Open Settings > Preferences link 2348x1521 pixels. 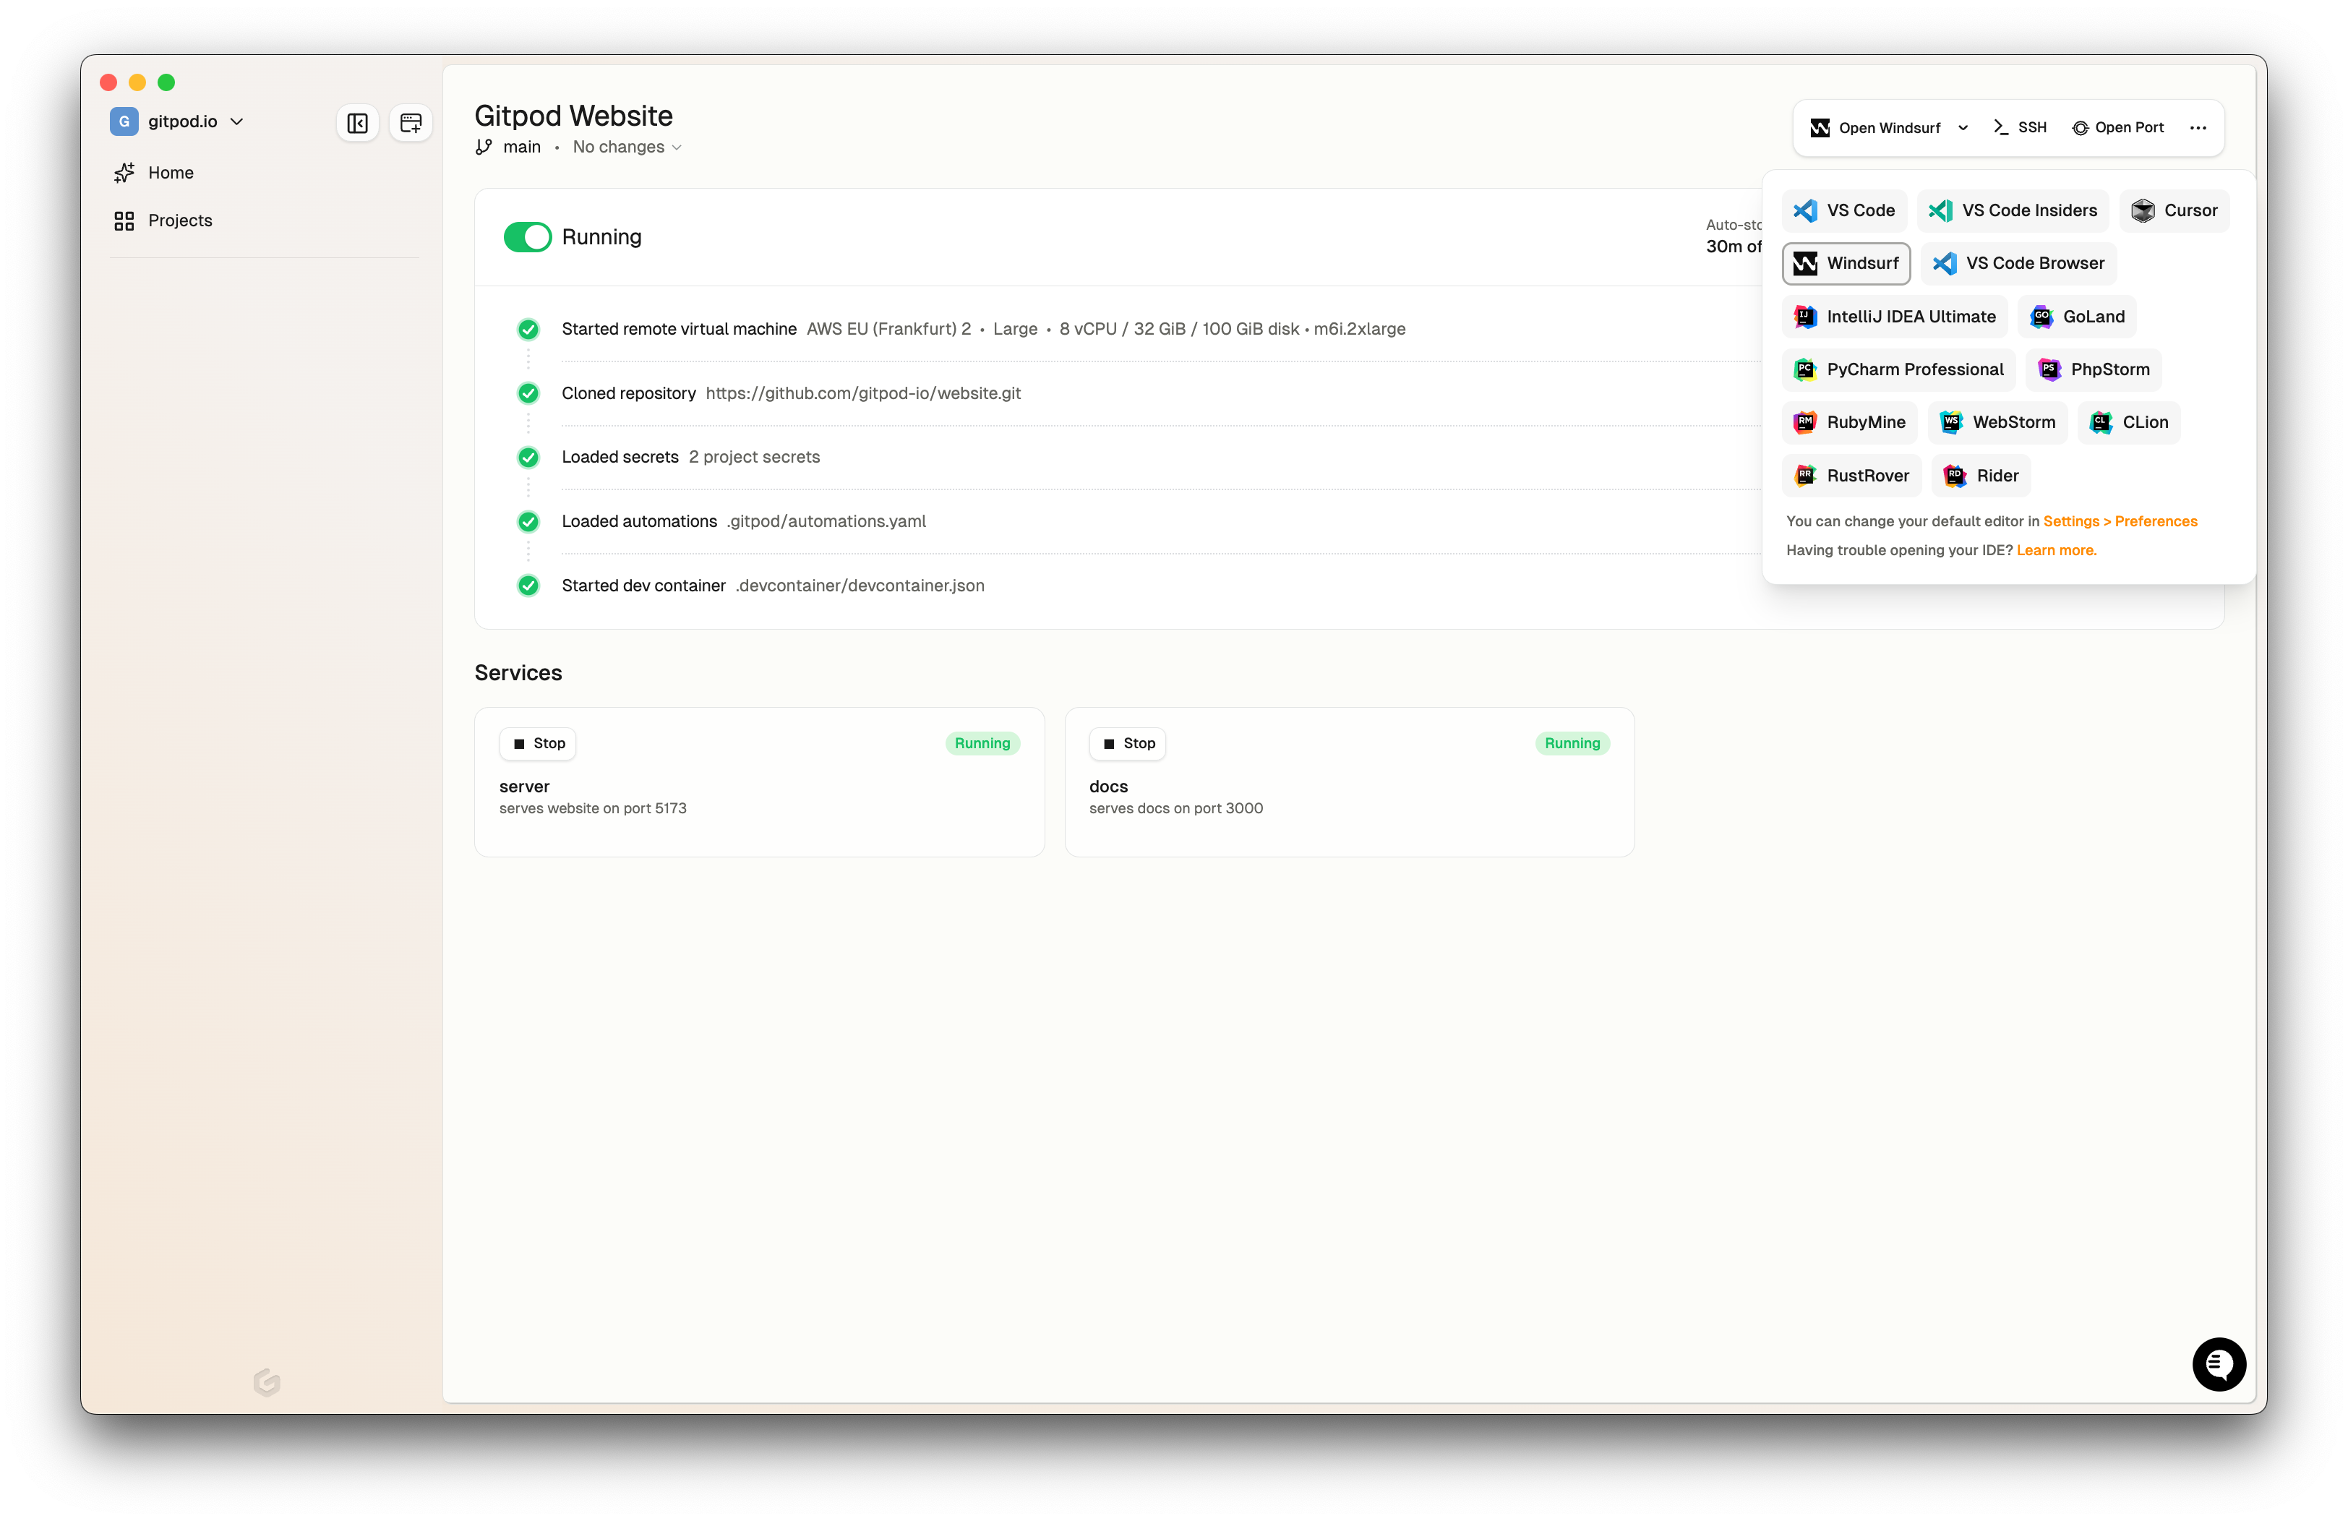point(2119,520)
